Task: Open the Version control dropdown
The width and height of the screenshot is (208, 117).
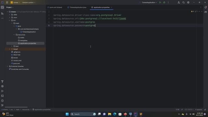Action: click(29, 2)
